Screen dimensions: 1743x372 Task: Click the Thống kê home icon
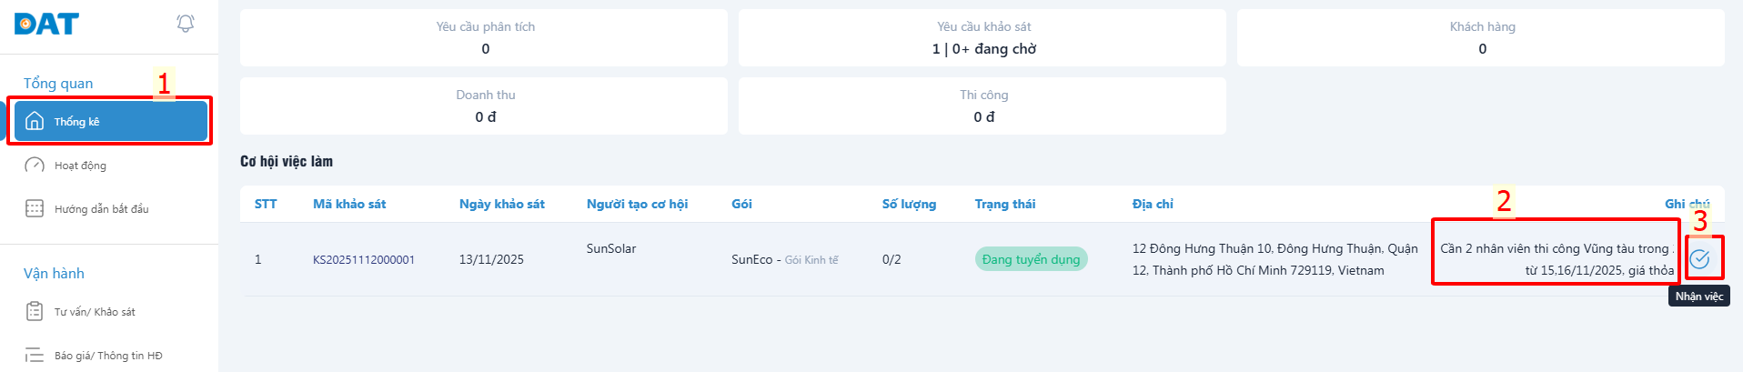[x=35, y=121]
